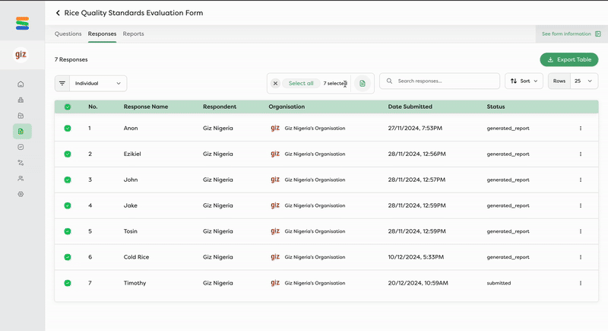Click generated_report status in Anon's row
608x331 pixels.
click(x=508, y=128)
